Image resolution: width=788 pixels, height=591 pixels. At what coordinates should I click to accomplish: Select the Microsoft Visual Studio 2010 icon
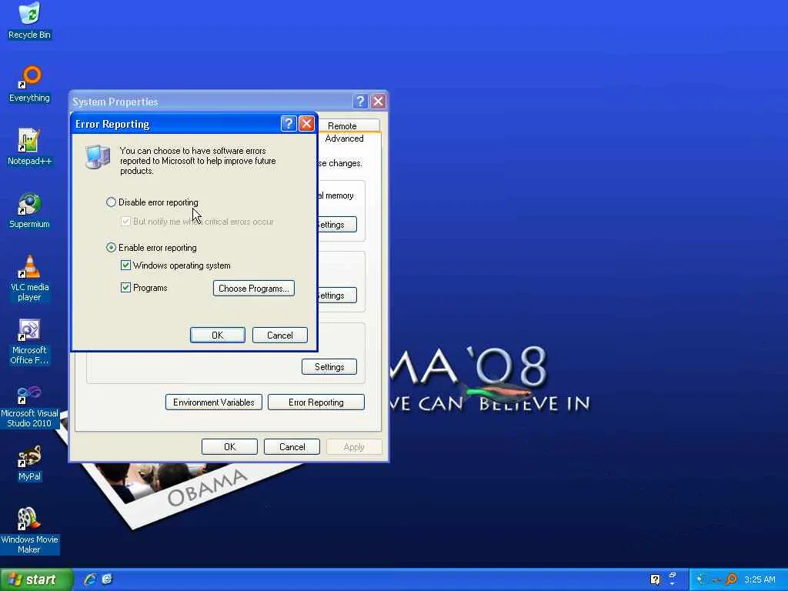29,405
